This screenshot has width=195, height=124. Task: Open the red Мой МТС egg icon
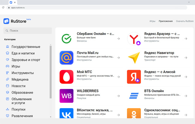[x=67, y=77]
